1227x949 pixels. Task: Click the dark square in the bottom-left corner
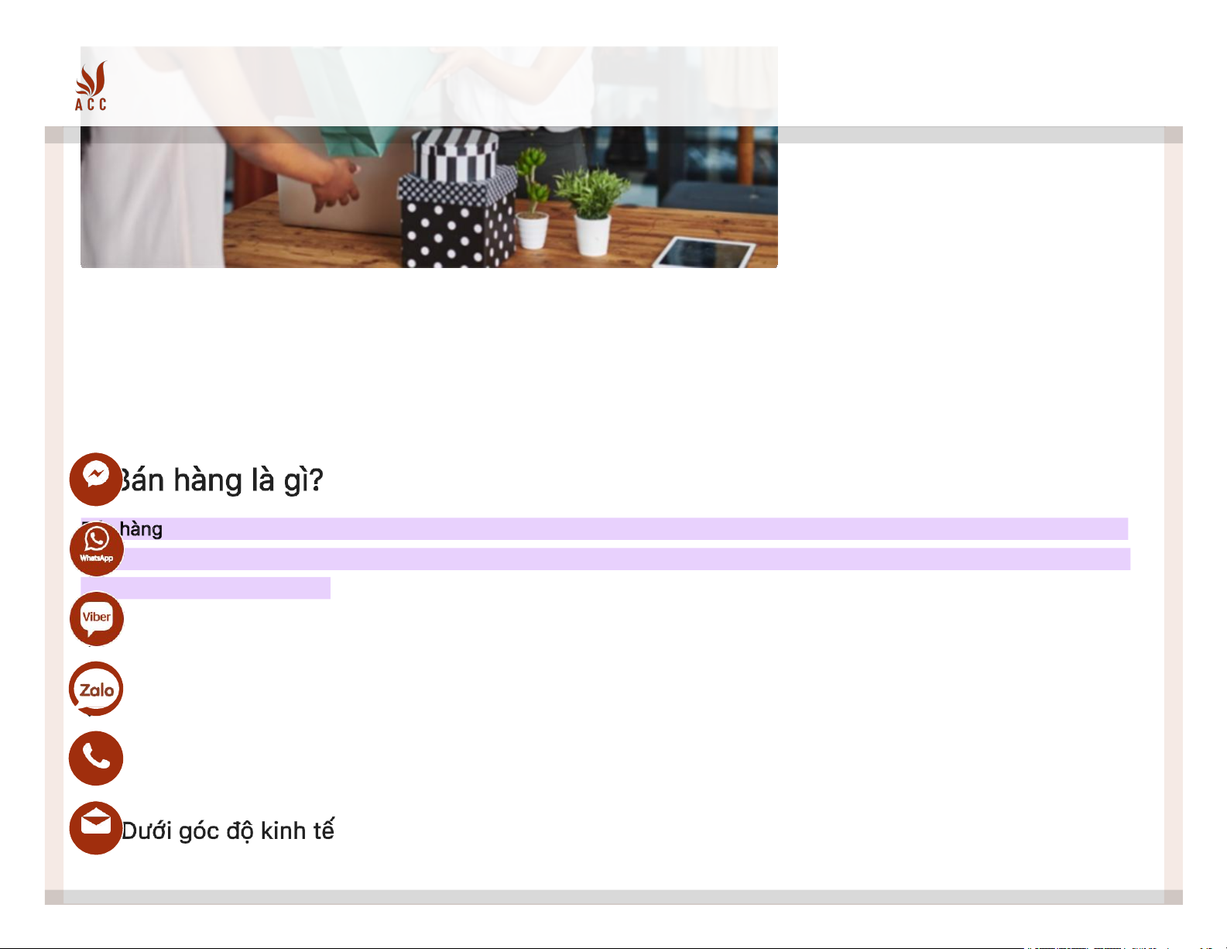(54, 897)
